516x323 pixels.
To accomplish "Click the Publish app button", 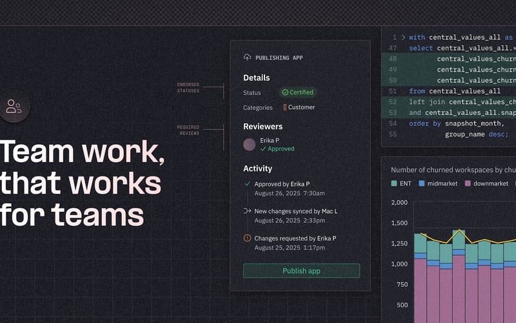I will click(x=301, y=271).
